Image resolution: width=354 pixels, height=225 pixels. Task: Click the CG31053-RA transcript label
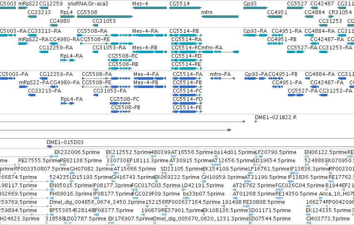pos(109,48)
